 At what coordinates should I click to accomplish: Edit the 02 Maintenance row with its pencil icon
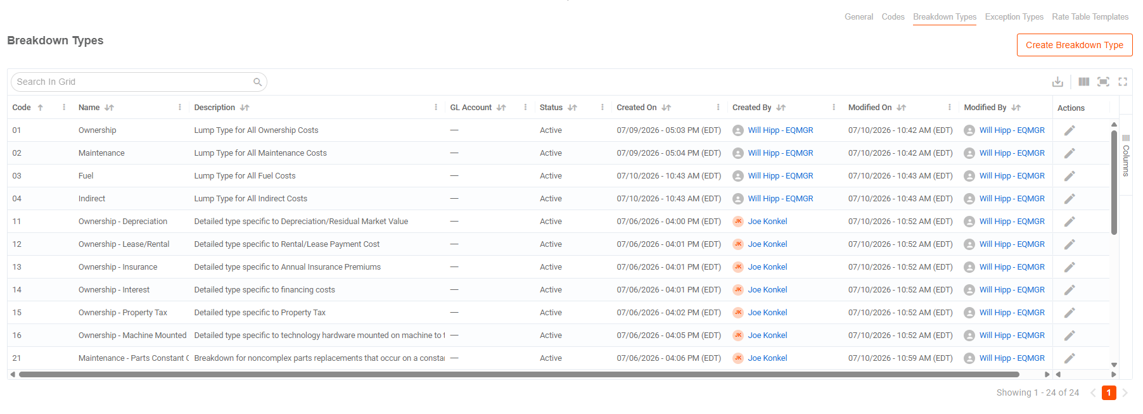click(1070, 153)
